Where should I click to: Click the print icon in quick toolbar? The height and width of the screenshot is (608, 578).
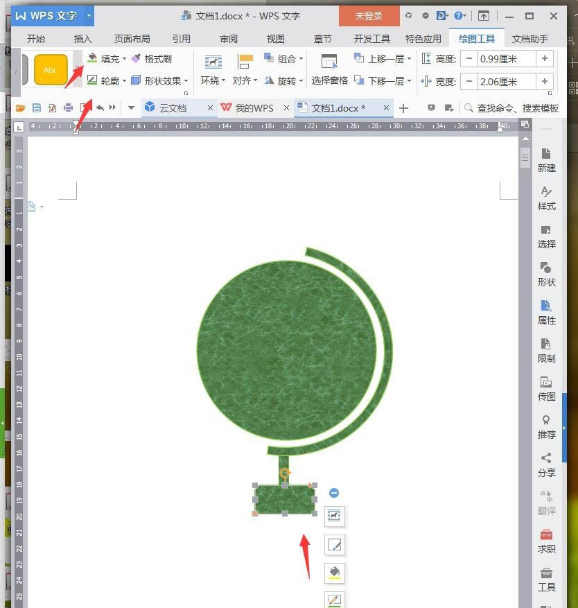coord(68,107)
